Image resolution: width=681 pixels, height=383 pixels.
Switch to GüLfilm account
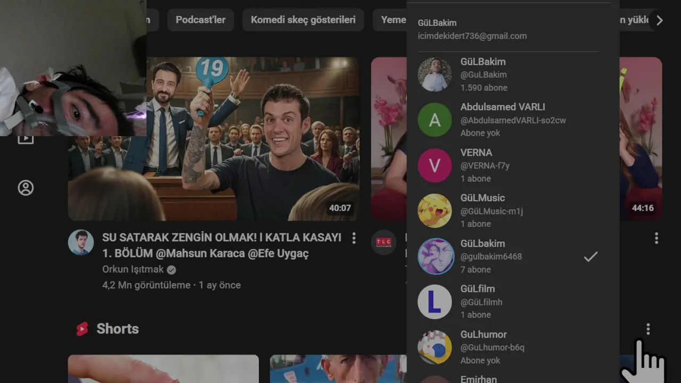coord(513,302)
